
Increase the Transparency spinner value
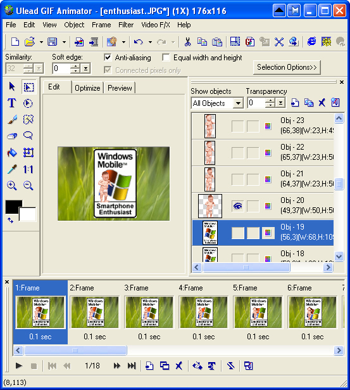point(270,100)
